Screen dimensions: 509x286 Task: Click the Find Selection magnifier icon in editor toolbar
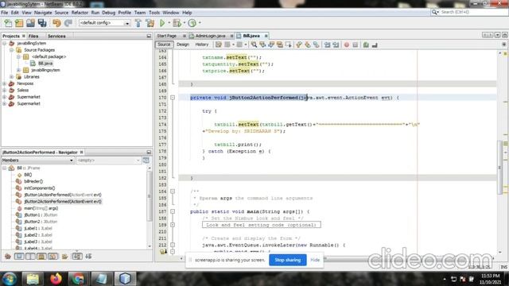coord(254,44)
